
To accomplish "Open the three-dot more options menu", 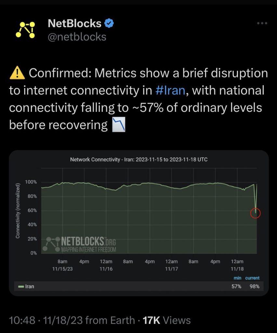I will tap(262, 23).
